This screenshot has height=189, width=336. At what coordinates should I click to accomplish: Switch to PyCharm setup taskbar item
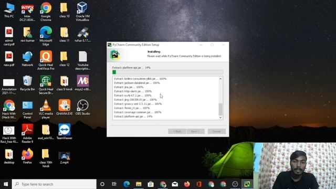247,184
